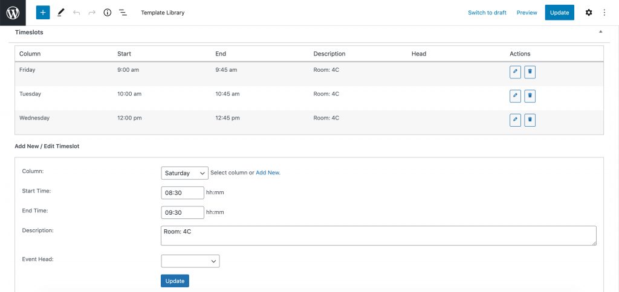Select the pencil Tools icon in toolbar
This screenshot has height=292, width=619.
(x=60, y=13)
